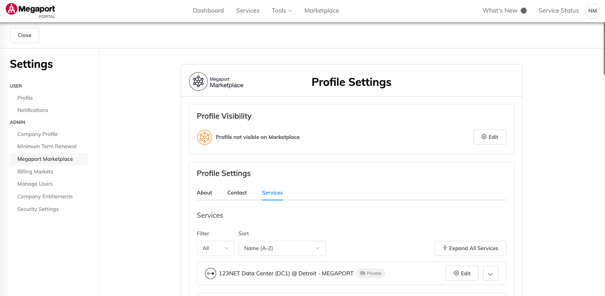Screen dimensions: 605x296
Task: Open the Sort dropdown showing Name (A-Z)
Action: 282,248
